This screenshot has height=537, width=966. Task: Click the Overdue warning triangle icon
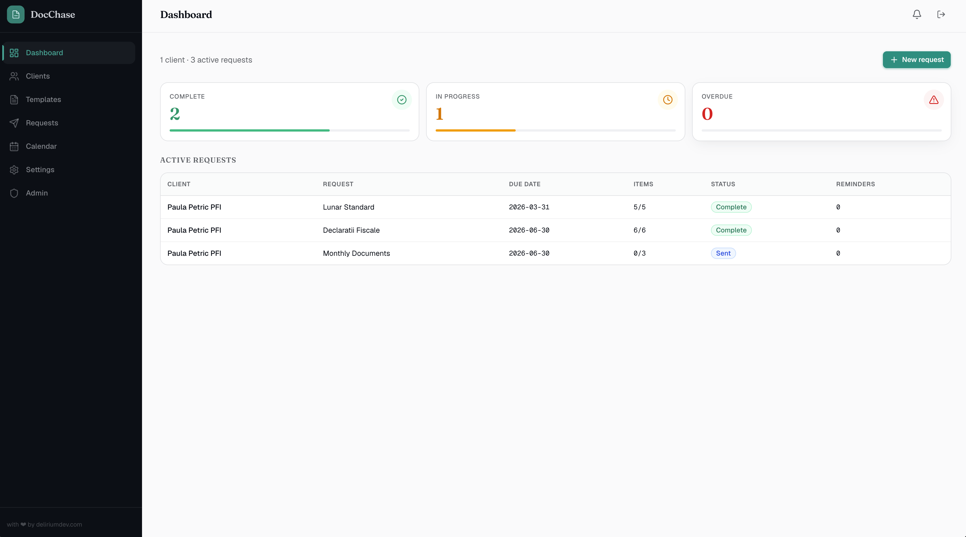click(933, 100)
